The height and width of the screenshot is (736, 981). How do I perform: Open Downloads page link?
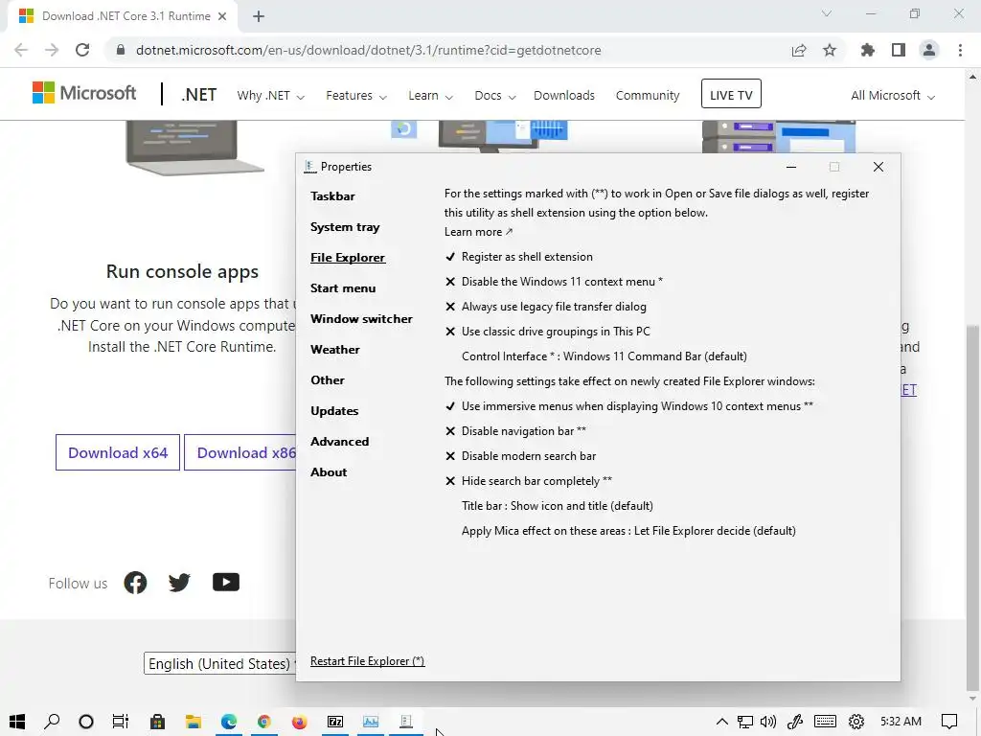pos(563,96)
